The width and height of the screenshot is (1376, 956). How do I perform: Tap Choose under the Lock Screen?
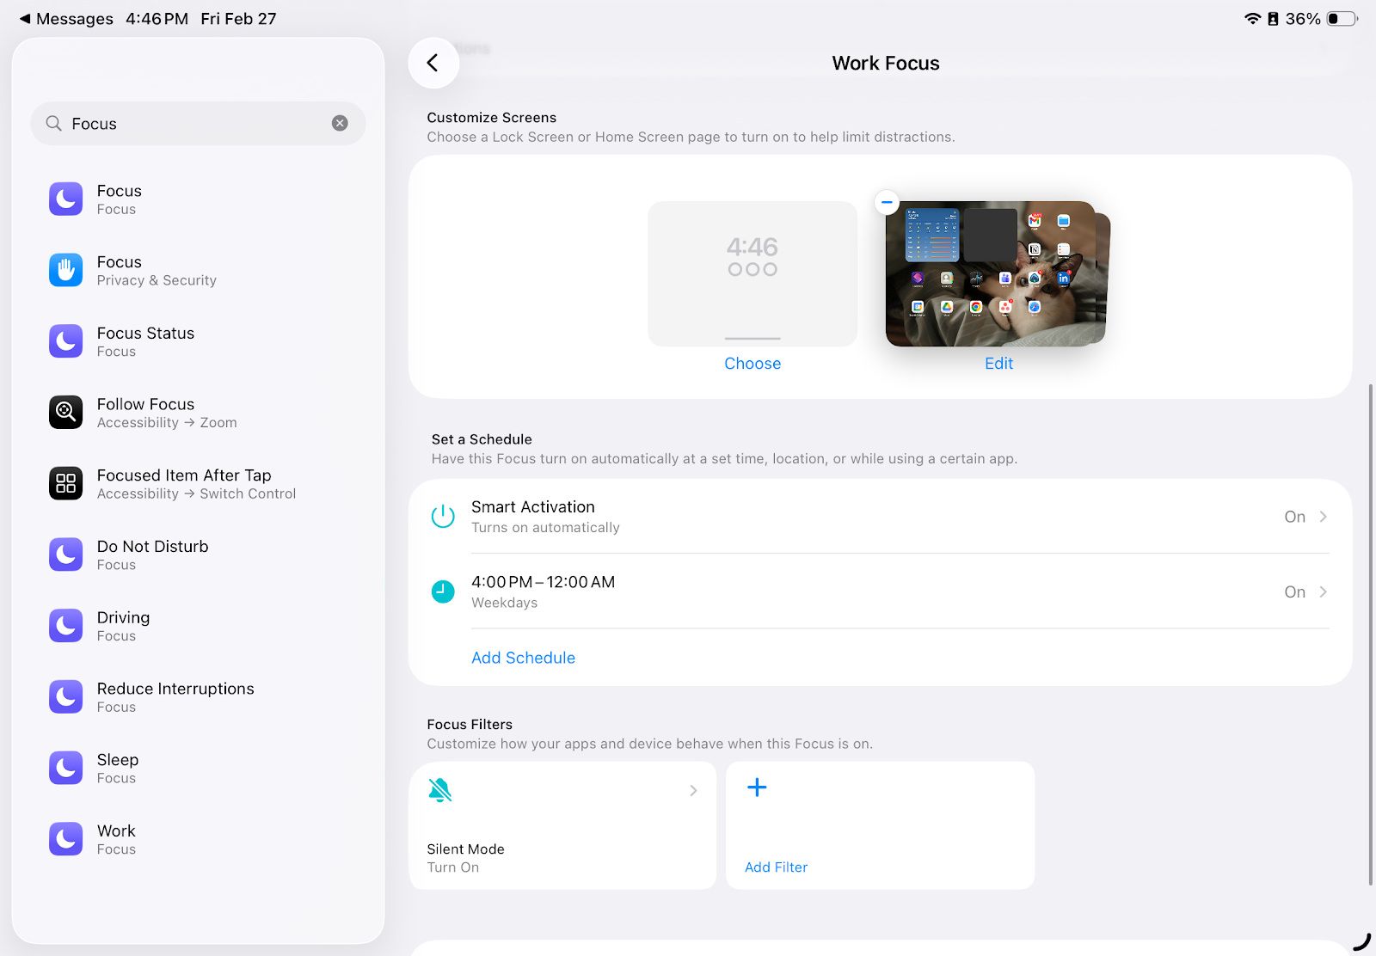pos(752,364)
